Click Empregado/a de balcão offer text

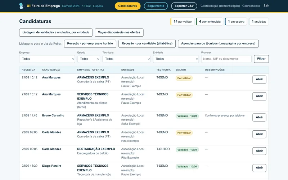(x=93, y=153)
